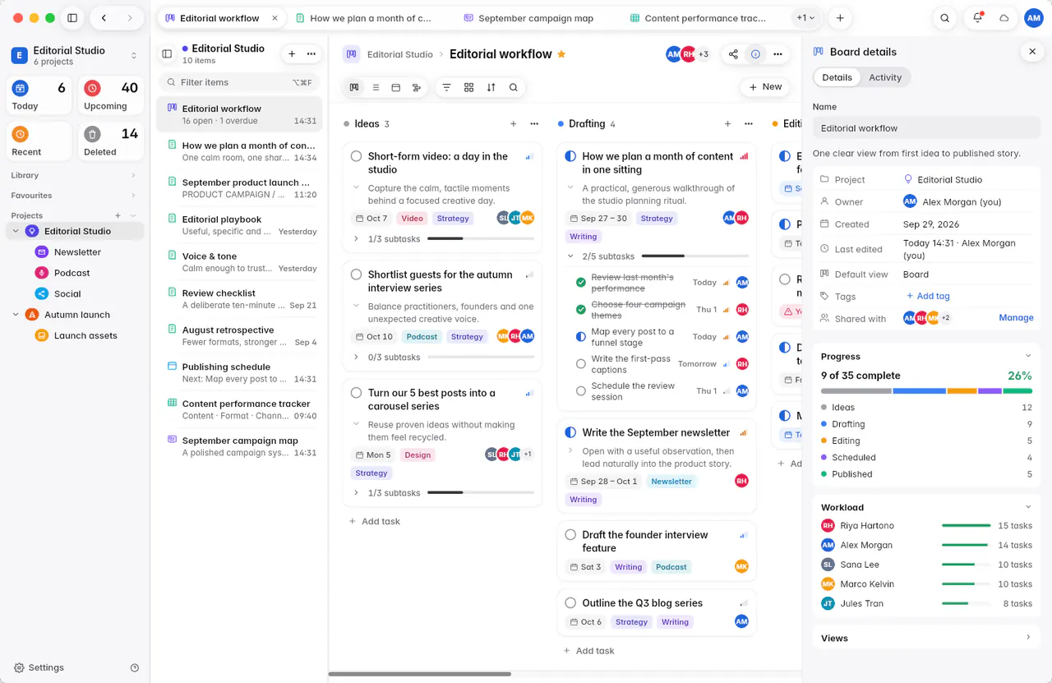Viewport: 1052px width, 683px height.
Task: Click the board completion progress bar
Action: [926, 391]
